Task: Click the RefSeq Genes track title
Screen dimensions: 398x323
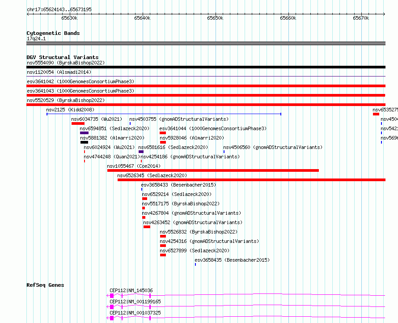Action: click(46, 285)
